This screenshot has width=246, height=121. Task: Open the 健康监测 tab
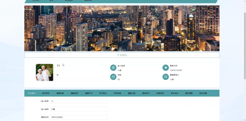tap(74, 93)
